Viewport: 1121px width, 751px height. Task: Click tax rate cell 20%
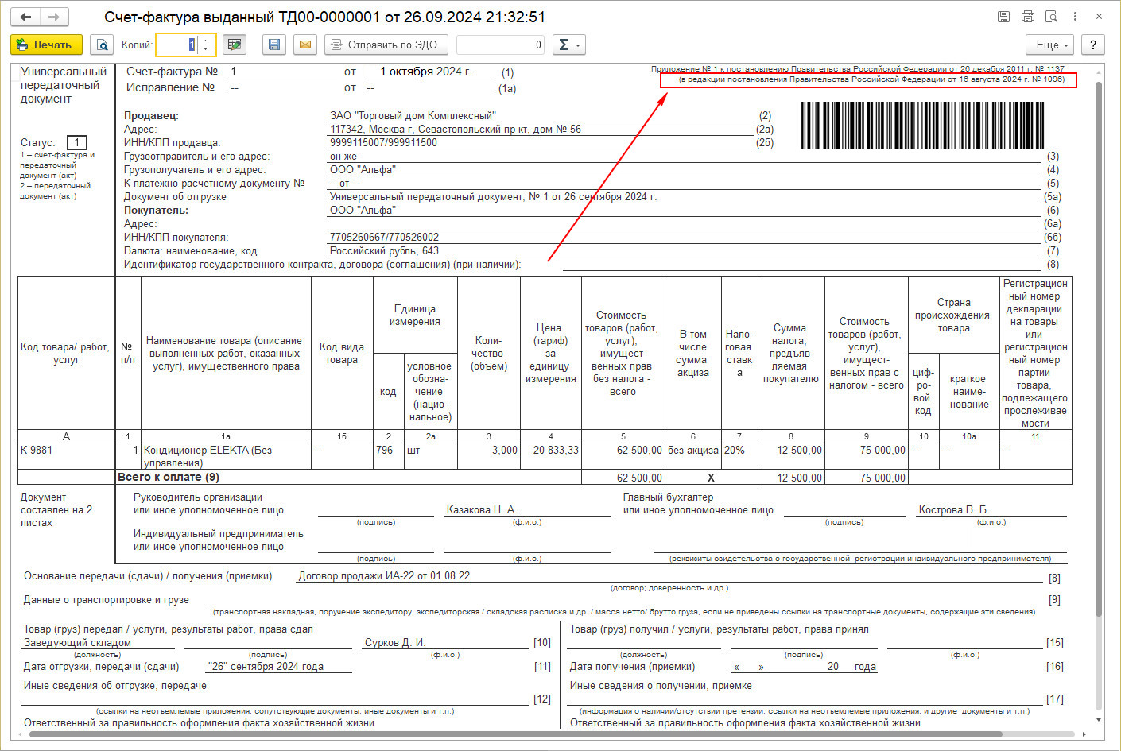[x=739, y=456]
